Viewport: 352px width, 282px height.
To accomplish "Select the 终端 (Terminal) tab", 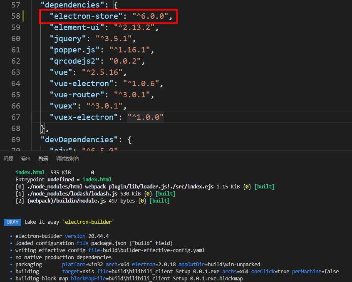I will point(43,158).
